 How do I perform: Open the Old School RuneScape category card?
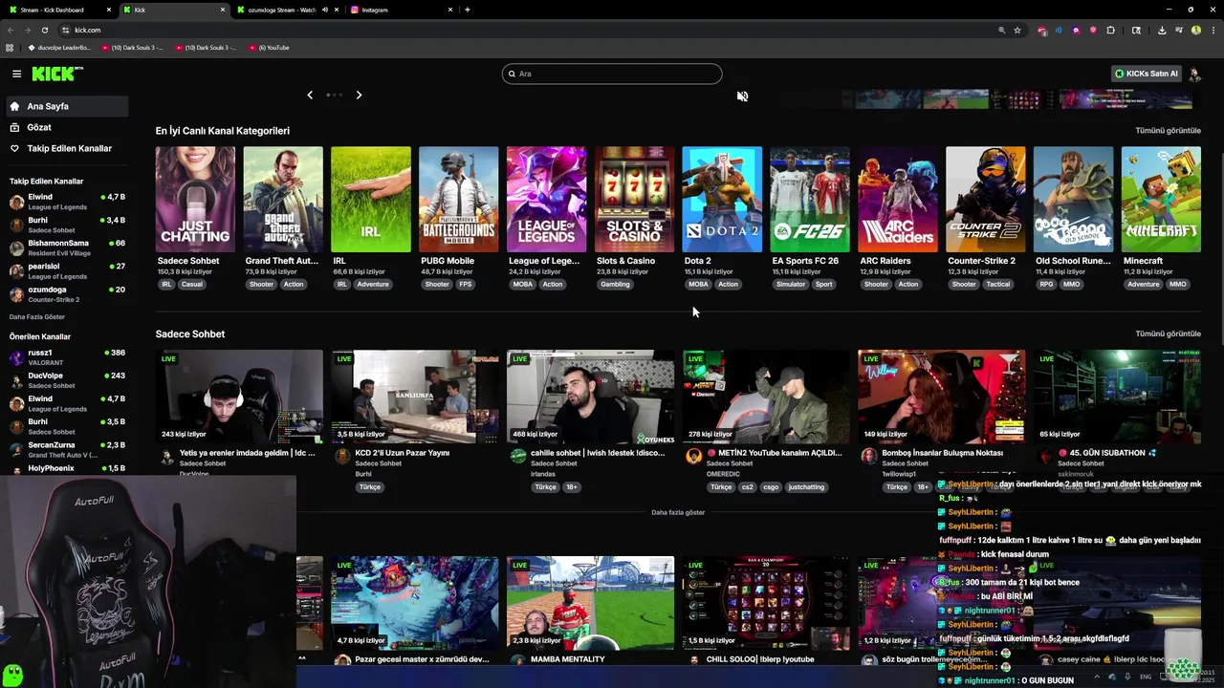click(1074, 199)
